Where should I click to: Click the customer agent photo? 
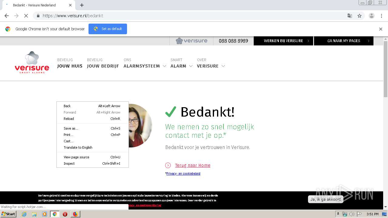140,126
